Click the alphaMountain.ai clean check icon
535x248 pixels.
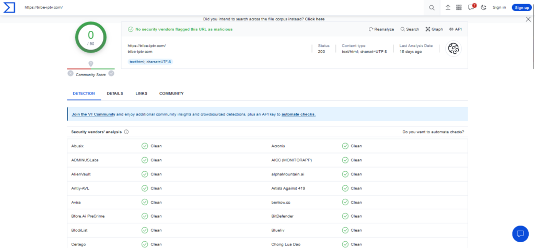tap(345, 174)
